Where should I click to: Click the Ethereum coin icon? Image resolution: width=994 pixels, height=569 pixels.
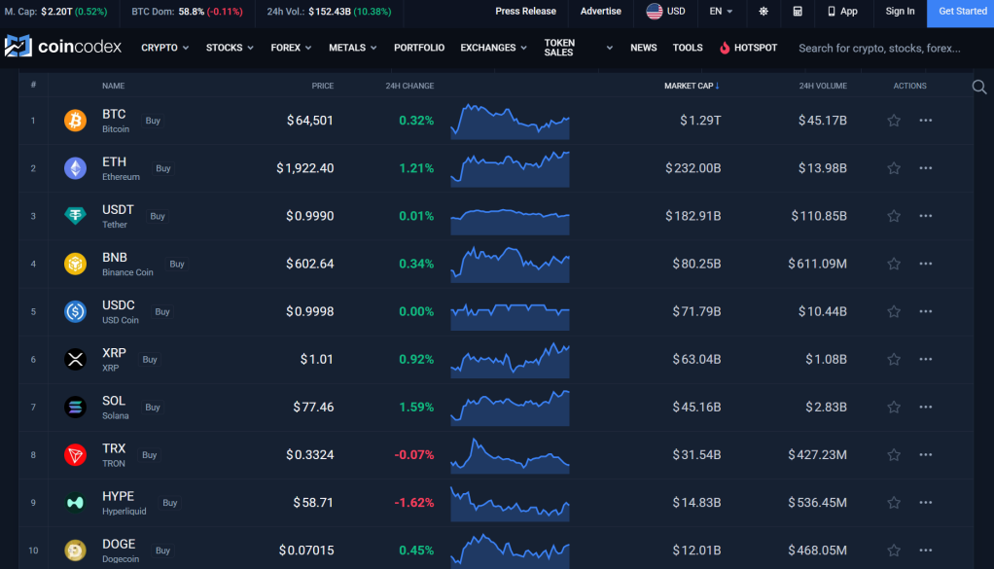click(75, 168)
